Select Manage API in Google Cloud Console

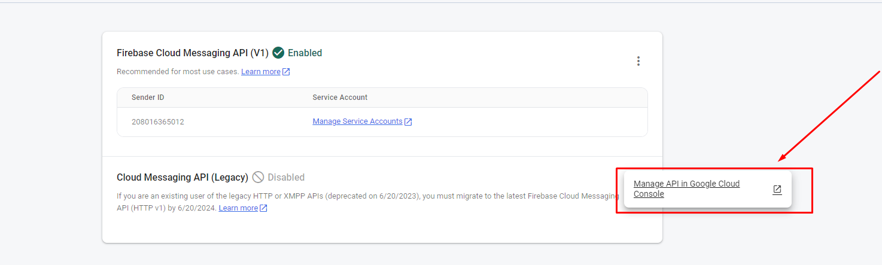[686, 189]
